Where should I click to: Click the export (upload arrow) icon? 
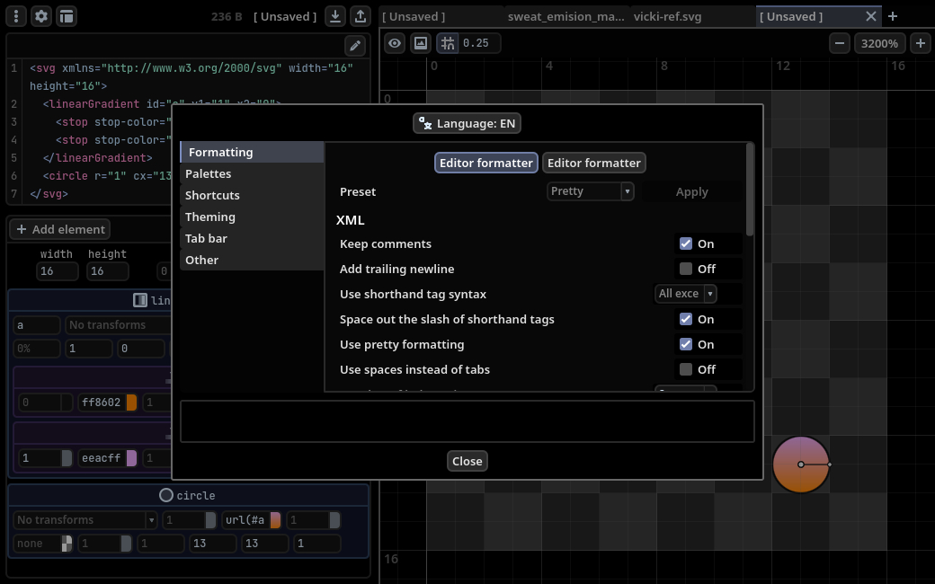pos(360,16)
